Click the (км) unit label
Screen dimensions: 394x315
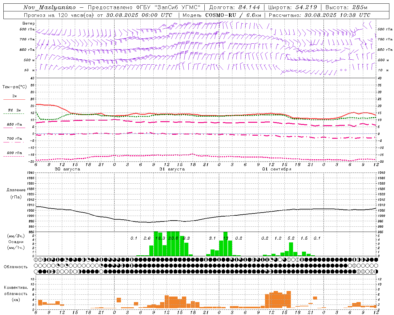pyautogui.click(x=16, y=300)
